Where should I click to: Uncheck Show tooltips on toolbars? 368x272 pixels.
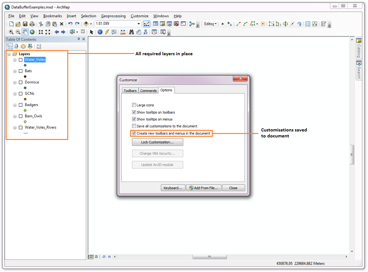pyautogui.click(x=134, y=112)
